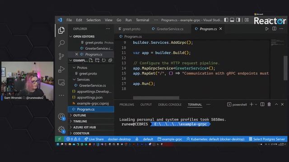Open the remote window indicator in status bar
Screen dimensions: 289x162
[59, 139]
